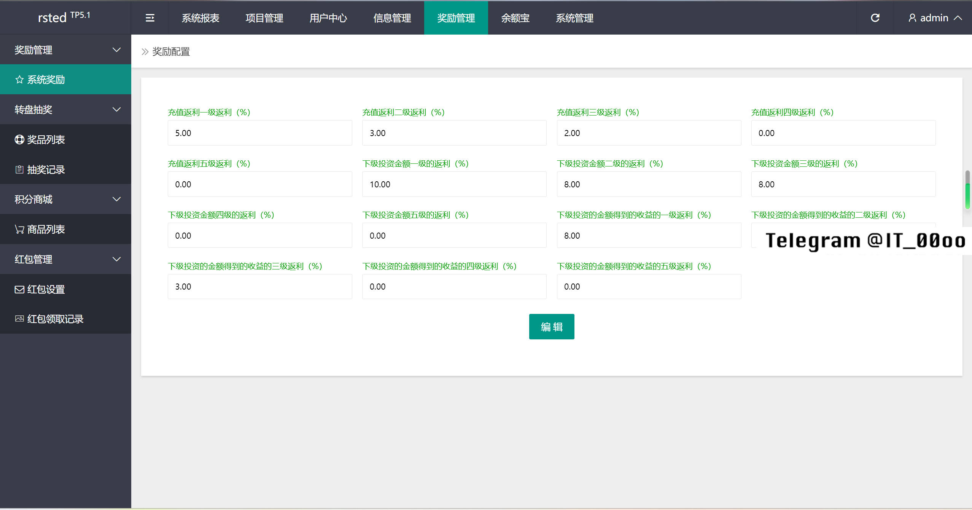Focus the 收益的四级返利 input field
Image resolution: width=972 pixels, height=510 pixels.
tap(454, 287)
